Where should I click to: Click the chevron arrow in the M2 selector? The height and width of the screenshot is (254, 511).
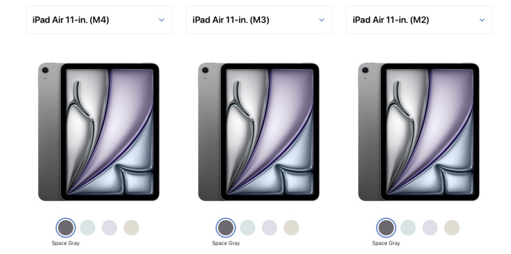coord(482,20)
